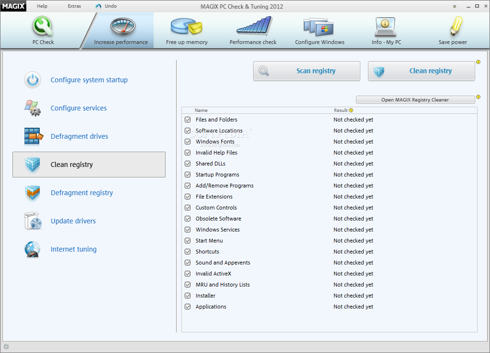This screenshot has height=353, width=490.
Task: Click the Name column header
Action: (x=201, y=110)
